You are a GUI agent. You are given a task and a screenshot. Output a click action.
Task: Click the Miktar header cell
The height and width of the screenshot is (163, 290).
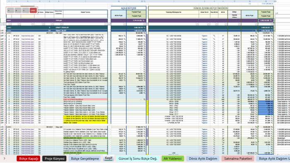click(x=234, y=12)
